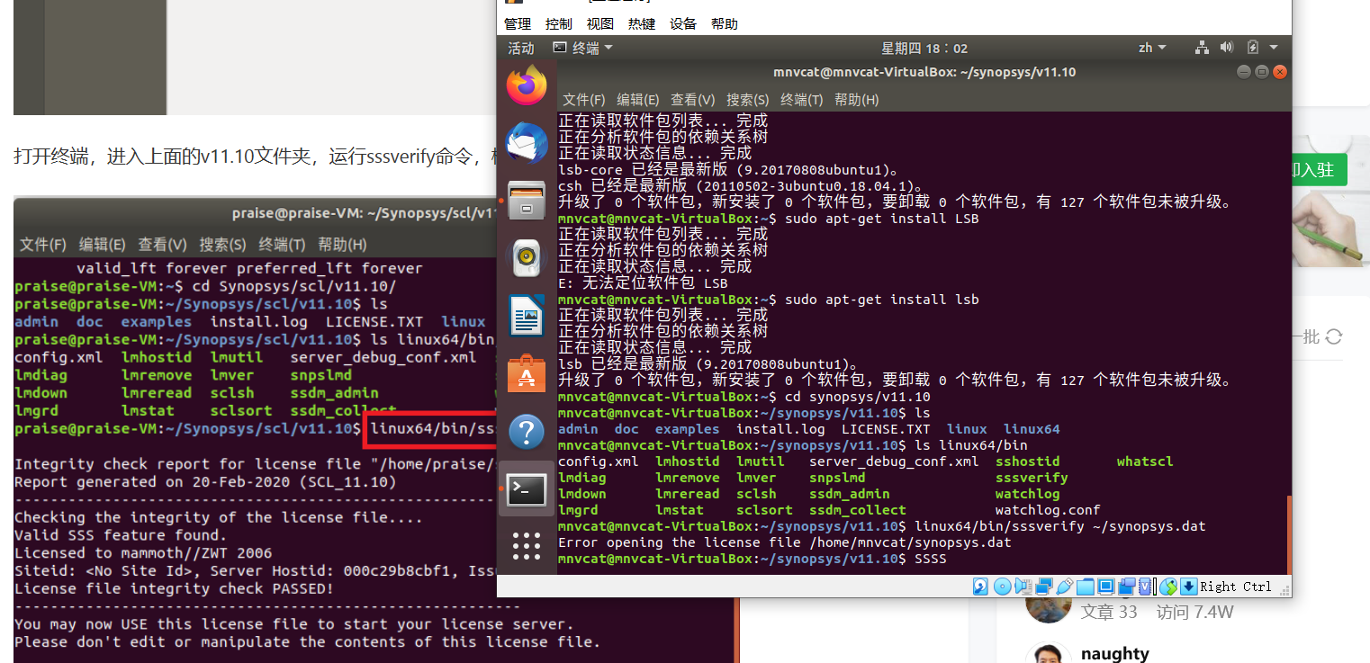Open LibreOffice Writer from the dock
The height and width of the screenshot is (663, 1370).
[527, 316]
